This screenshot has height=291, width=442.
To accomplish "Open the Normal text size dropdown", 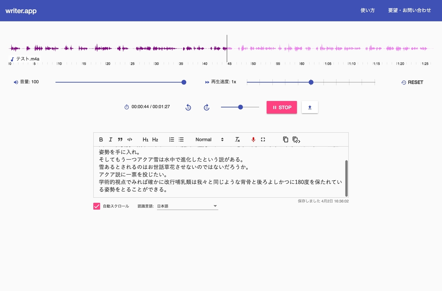I will point(209,139).
